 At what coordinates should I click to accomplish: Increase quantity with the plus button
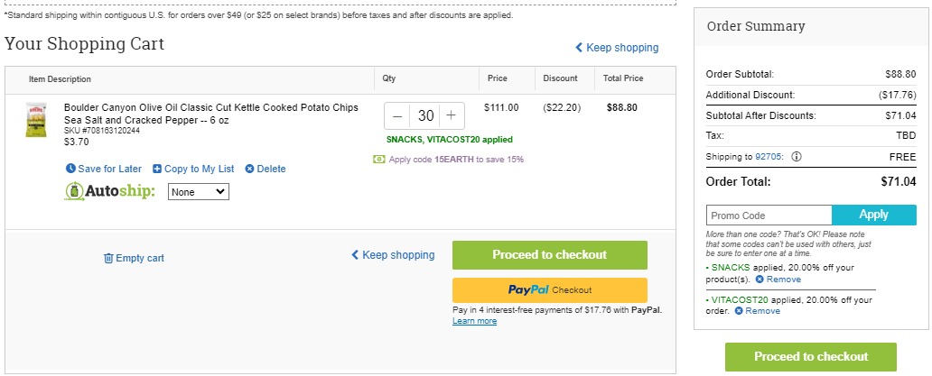click(452, 115)
